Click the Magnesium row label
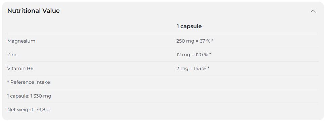The image size is (326, 122). pyautogui.click(x=21, y=41)
